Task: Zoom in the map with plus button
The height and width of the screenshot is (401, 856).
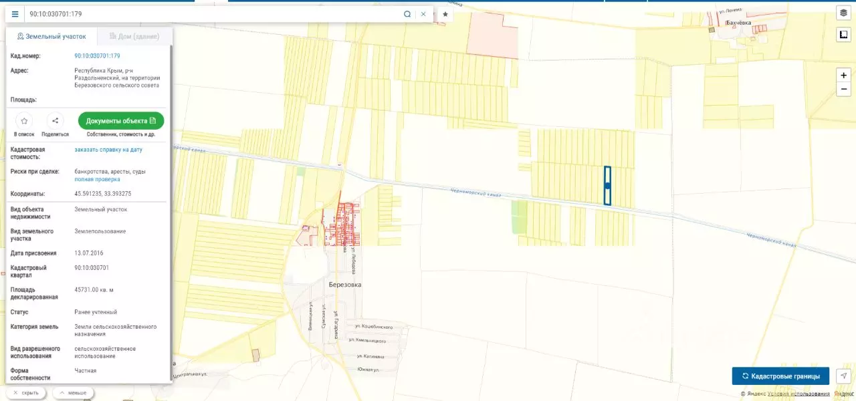Action: pos(844,76)
